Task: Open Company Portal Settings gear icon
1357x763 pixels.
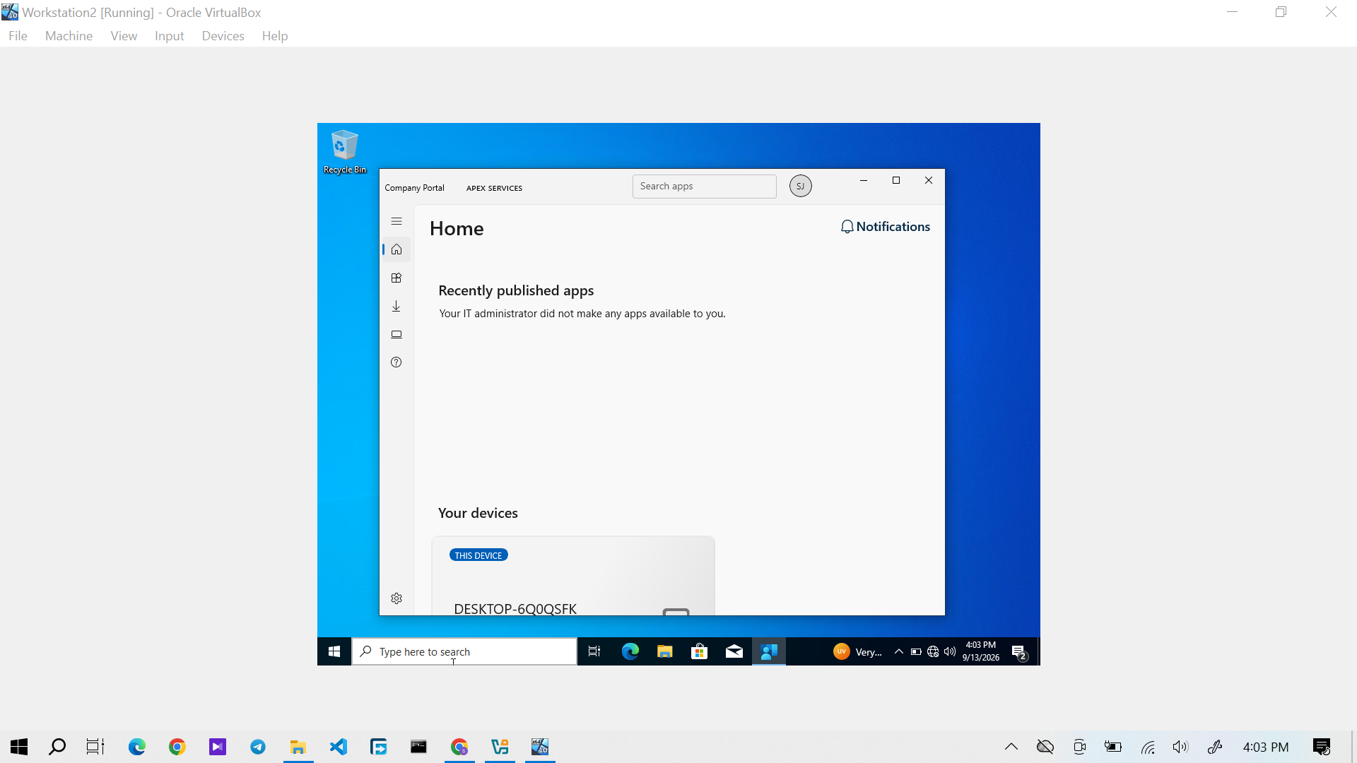Action: coord(396,598)
